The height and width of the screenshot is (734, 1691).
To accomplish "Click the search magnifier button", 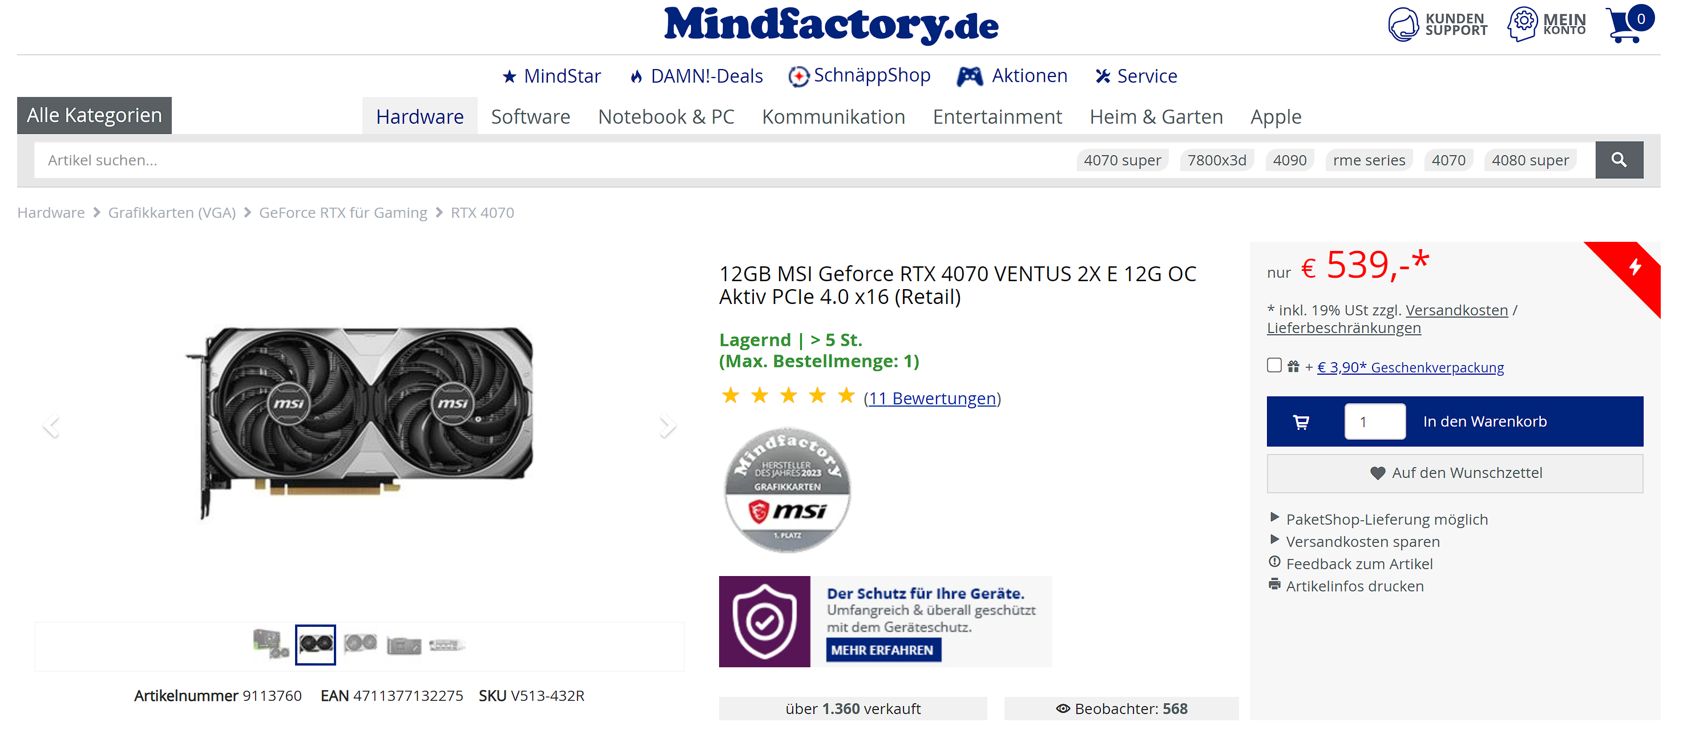I will pos(1619,160).
